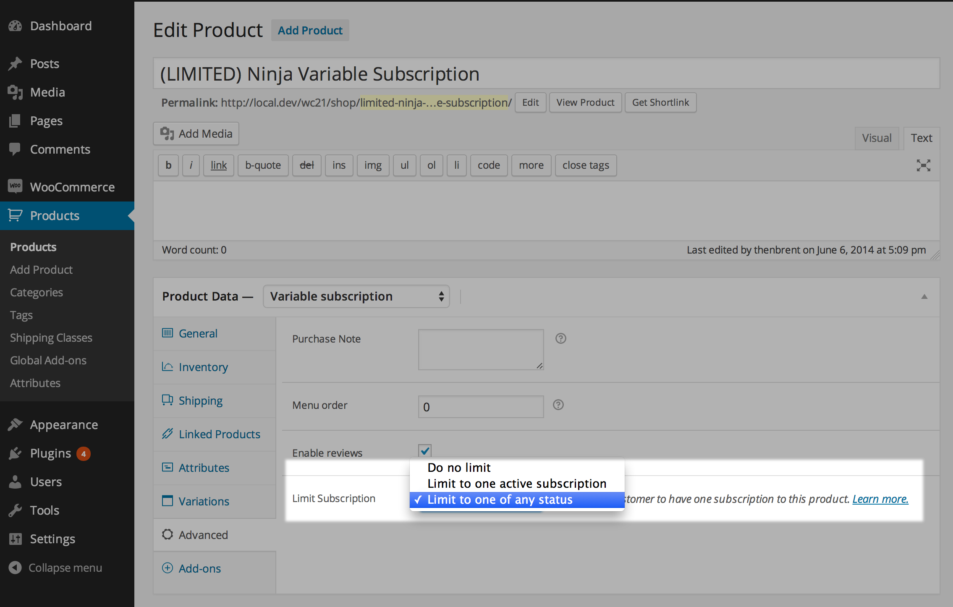Click the Menu order help icon

(558, 405)
